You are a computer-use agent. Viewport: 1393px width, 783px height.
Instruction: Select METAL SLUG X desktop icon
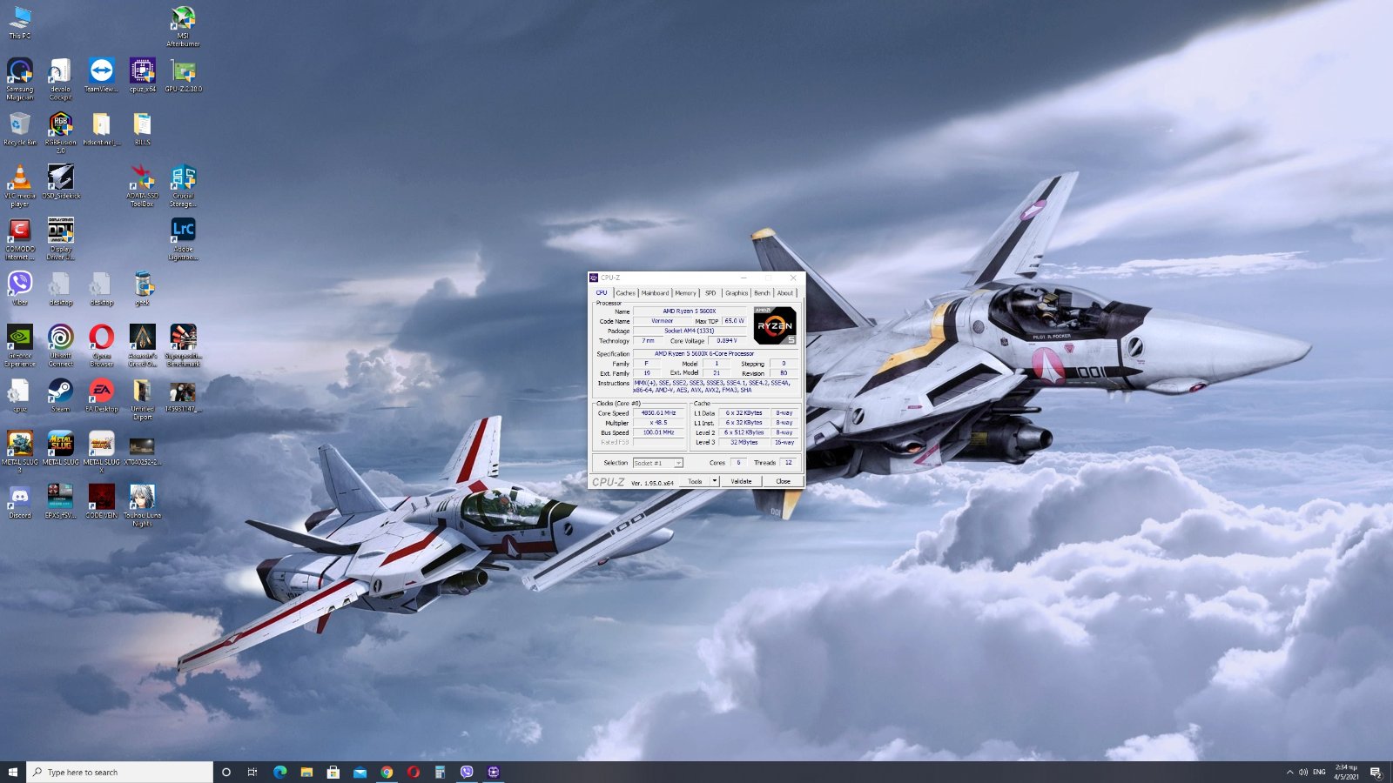click(101, 452)
